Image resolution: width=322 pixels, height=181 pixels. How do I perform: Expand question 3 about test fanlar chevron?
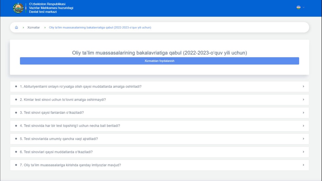click(x=303, y=113)
